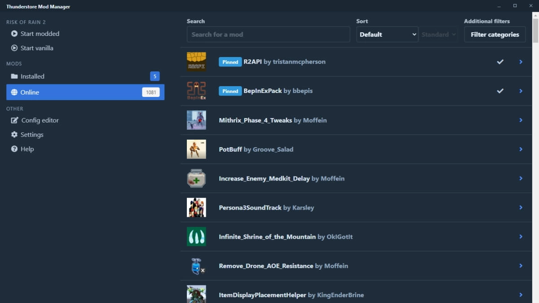Click the R2API mod thumbnail
The width and height of the screenshot is (539, 303).
pos(196,61)
